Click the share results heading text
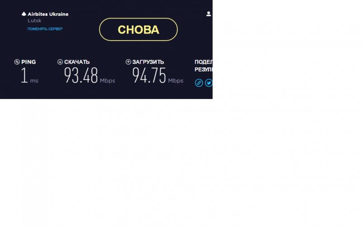Image resolution: width=362 pixels, height=226 pixels. (x=203, y=66)
